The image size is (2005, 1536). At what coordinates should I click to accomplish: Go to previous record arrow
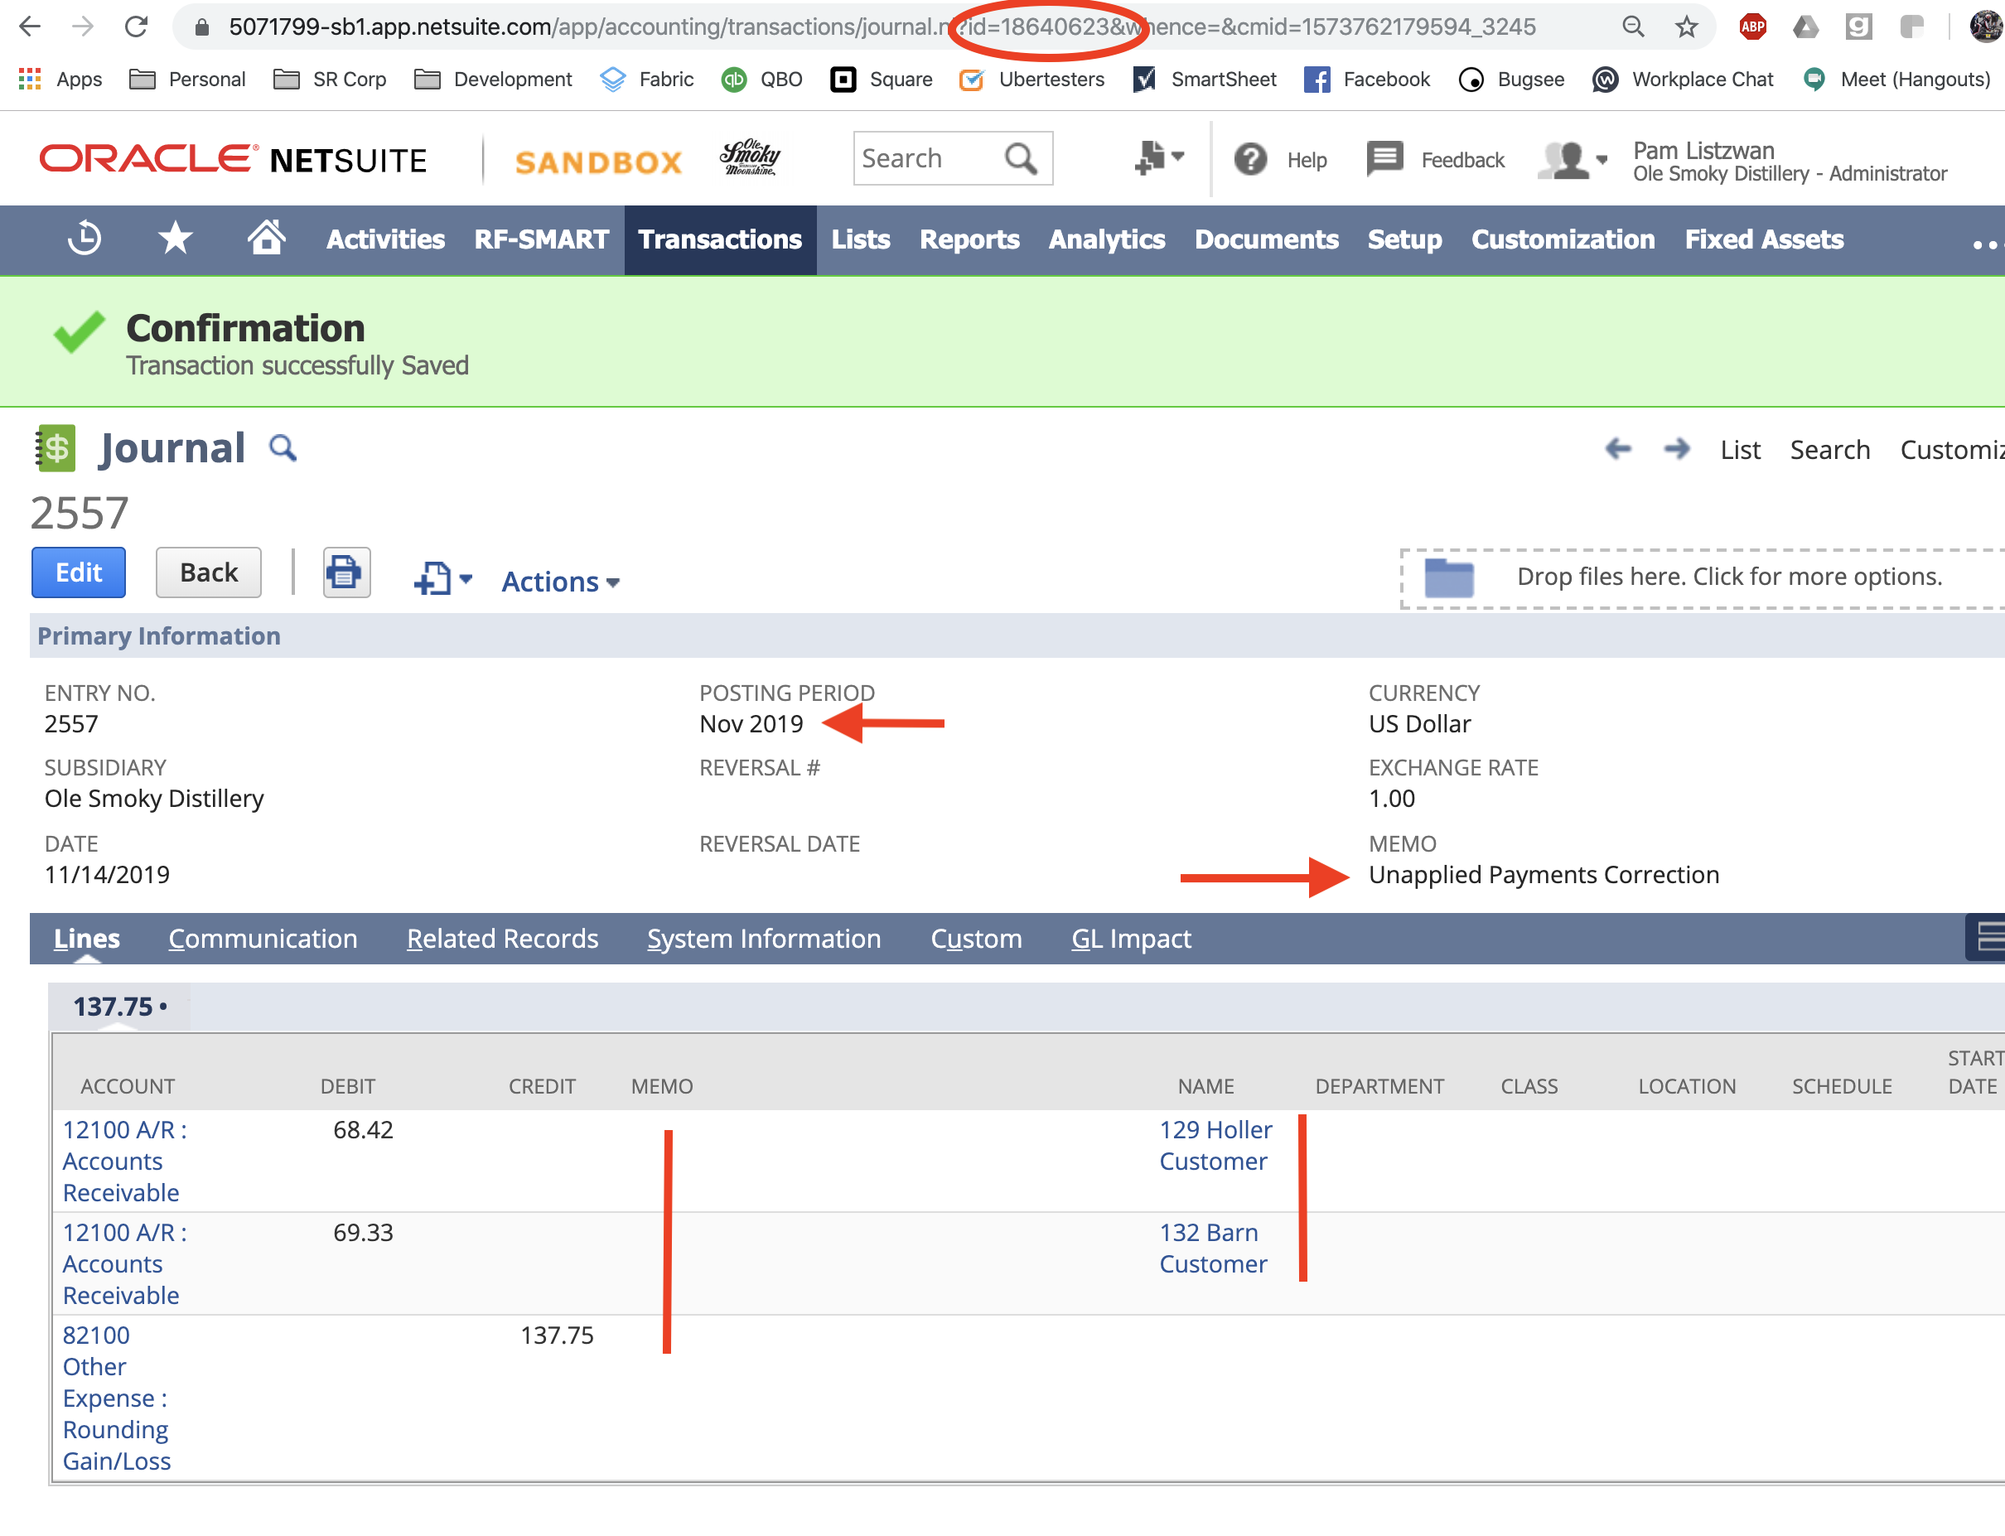pos(1617,449)
